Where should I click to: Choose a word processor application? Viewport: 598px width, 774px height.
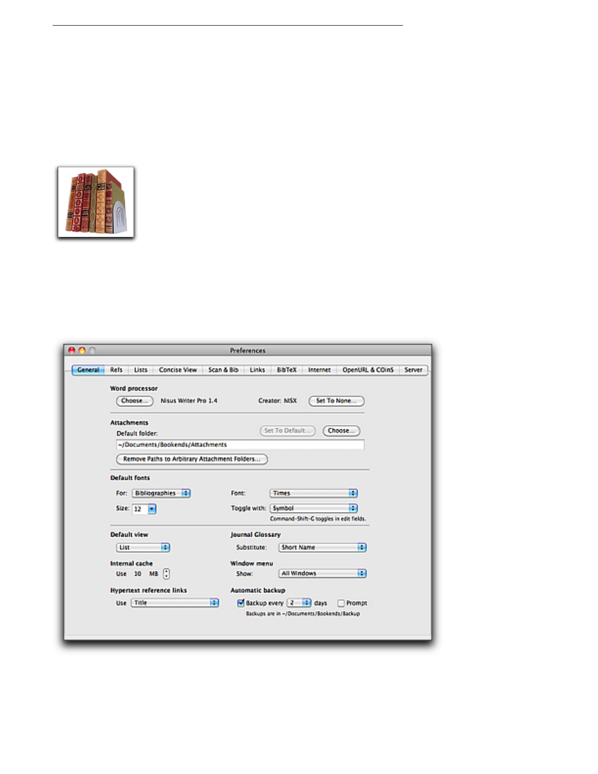pyautogui.click(x=135, y=401)
